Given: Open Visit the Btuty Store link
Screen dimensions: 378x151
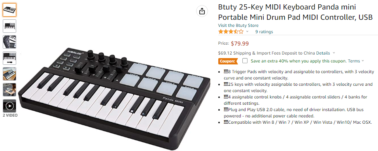Looking at the screenshot, I should pyautogui.click(x=238, y=25).
